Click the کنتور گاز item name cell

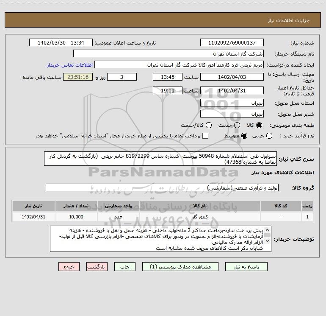click(200, 217)
